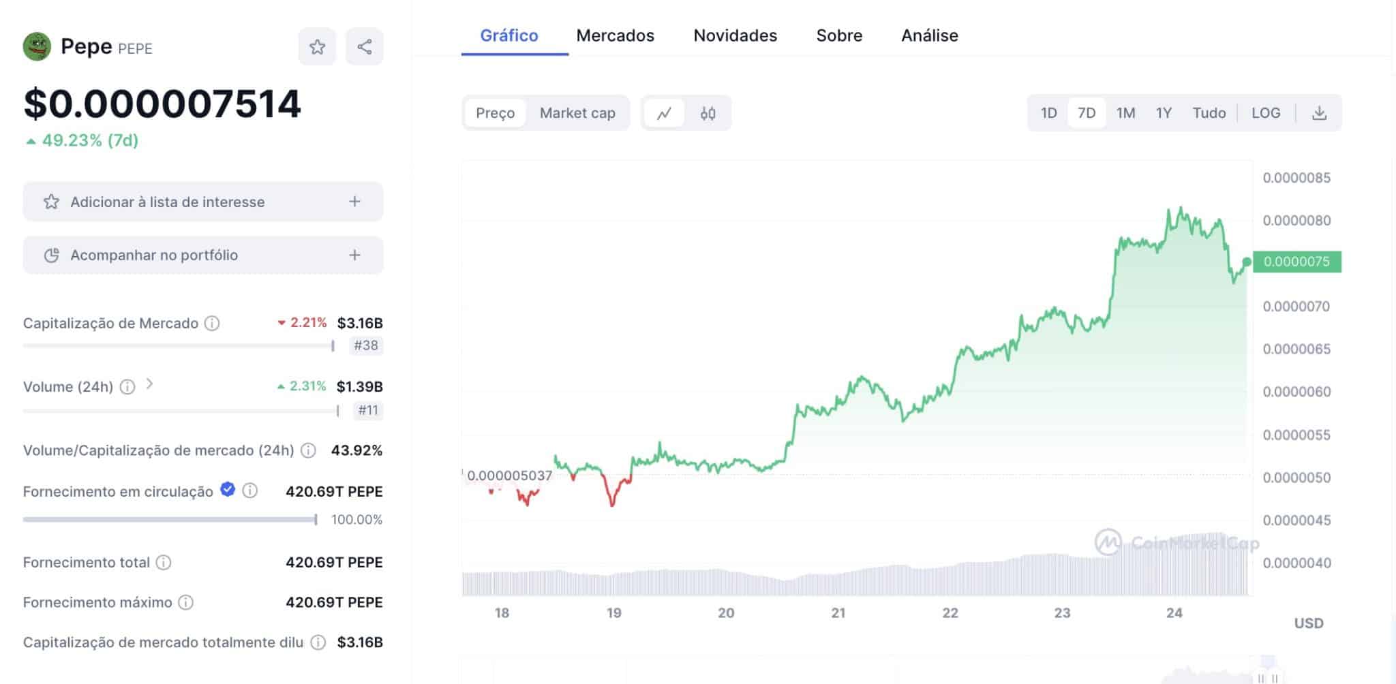Select 1M time range
The width and height of the screenshot is (1396, 684).
pyautogui.click(x=1125, y=113)
